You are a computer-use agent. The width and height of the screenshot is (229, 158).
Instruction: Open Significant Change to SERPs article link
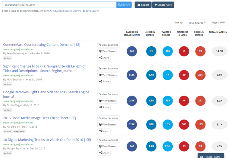coord(44,68)
